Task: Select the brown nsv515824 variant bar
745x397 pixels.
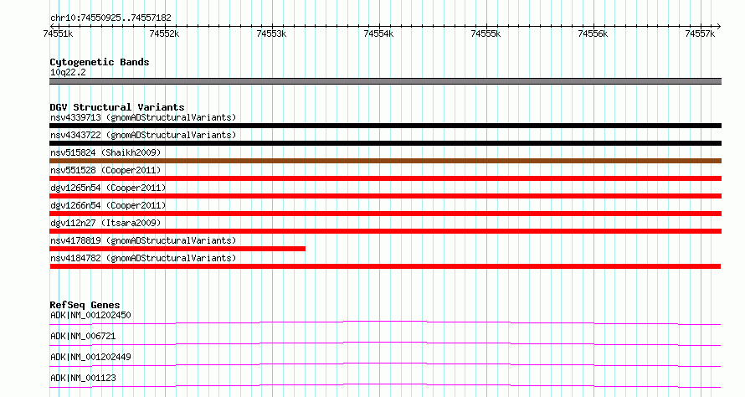Action: (385, 161)
